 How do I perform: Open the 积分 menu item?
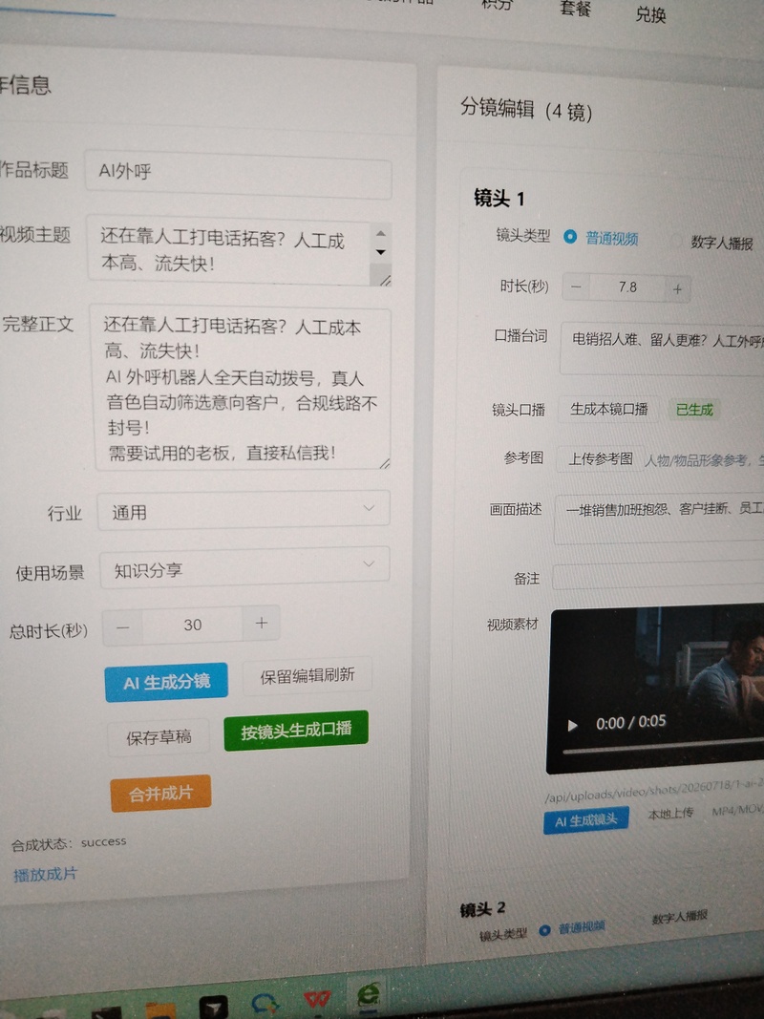click(497, 5)
